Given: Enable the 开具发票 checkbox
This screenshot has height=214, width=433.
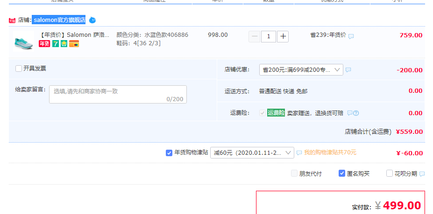Looking at the screenshot, I should [x=19, y=69].
